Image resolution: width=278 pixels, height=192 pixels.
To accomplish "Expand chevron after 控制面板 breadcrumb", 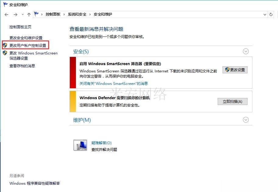I will coord(64,15).
